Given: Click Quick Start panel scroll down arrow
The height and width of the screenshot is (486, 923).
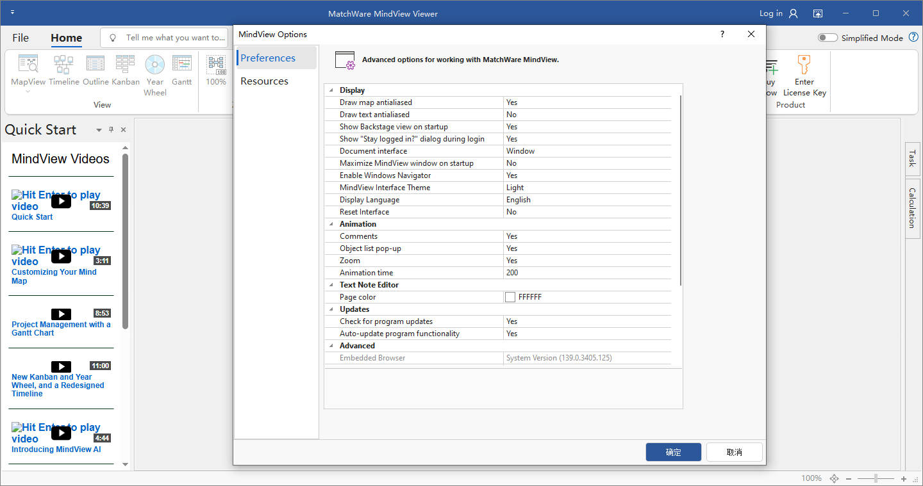Looking at the screenshot, I should point(126,464).
